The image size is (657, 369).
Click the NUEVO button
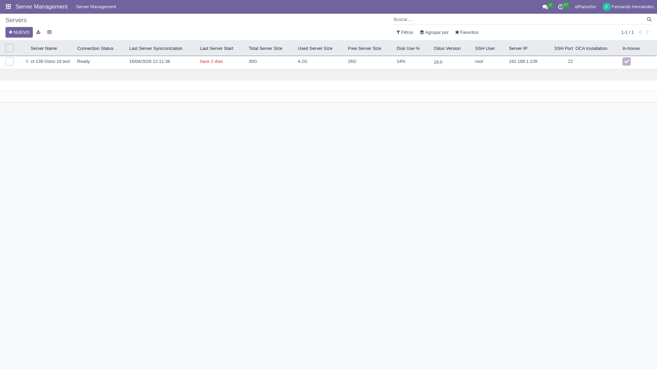point(19,32)
